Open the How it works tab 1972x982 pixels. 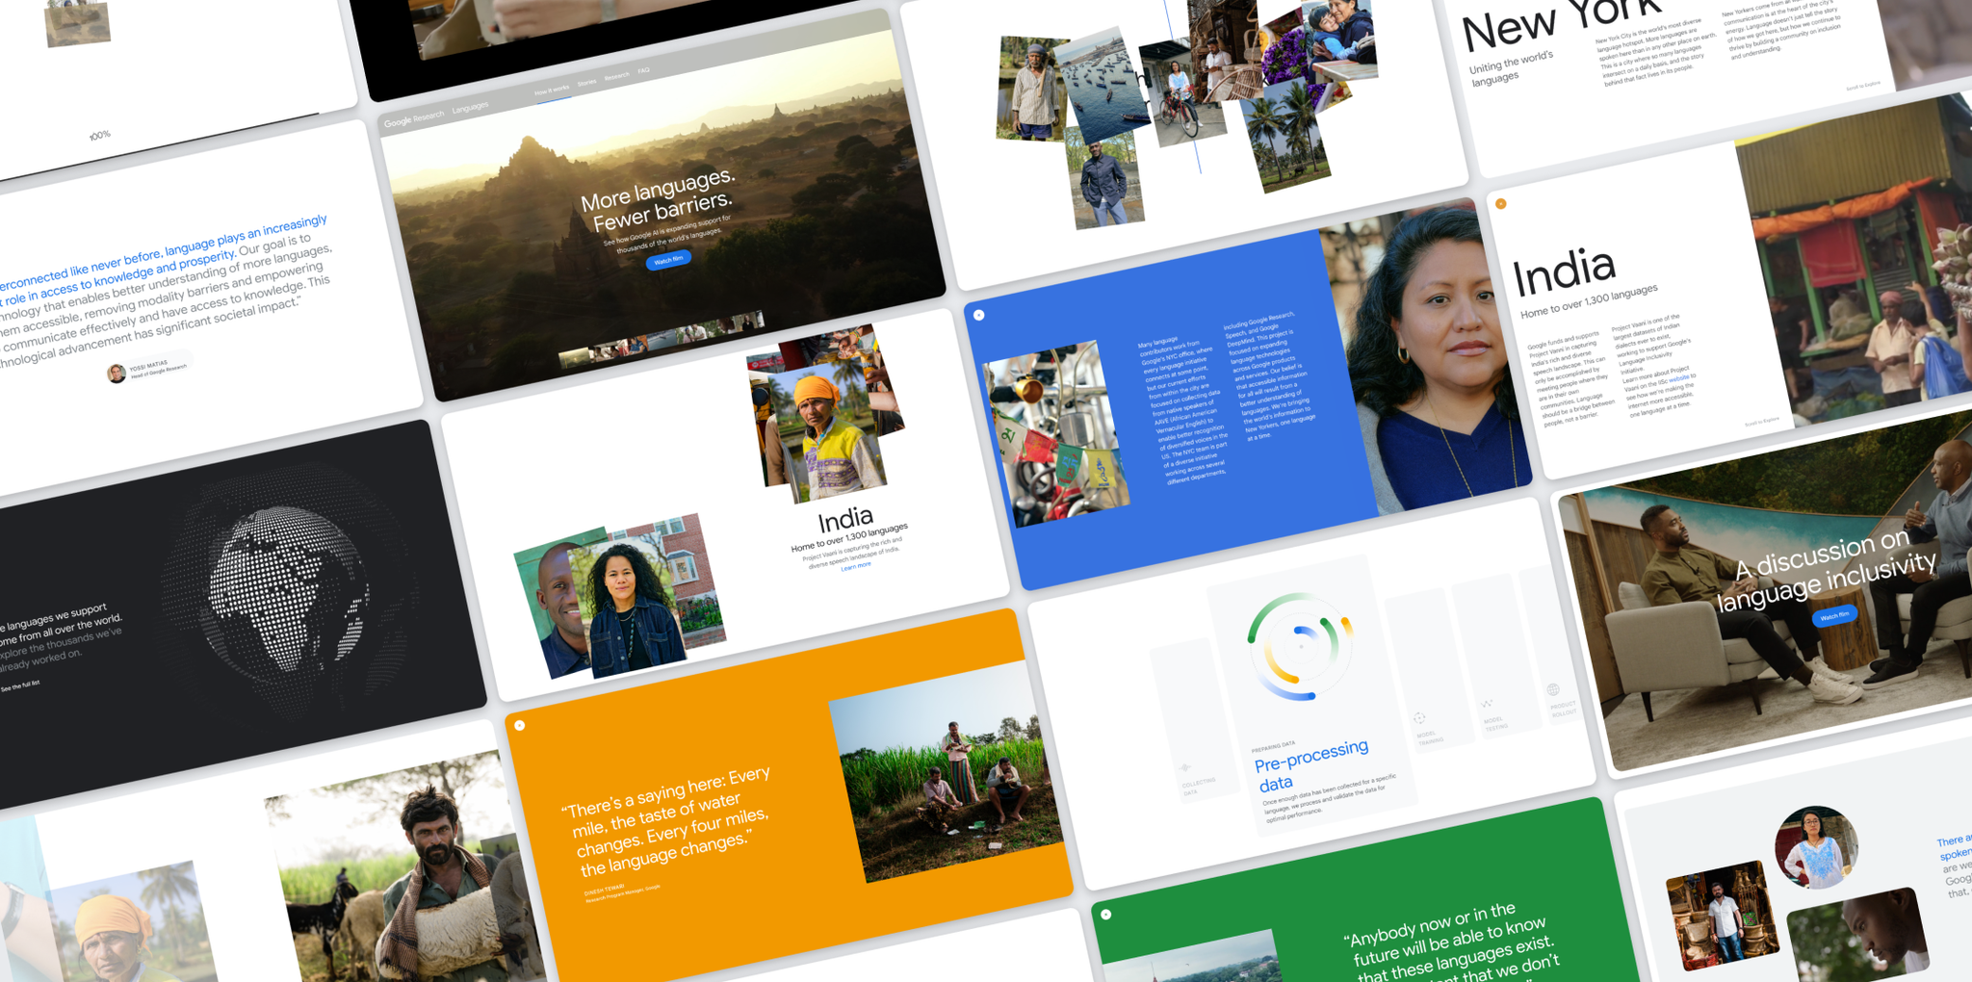click(x=552, y=90)
